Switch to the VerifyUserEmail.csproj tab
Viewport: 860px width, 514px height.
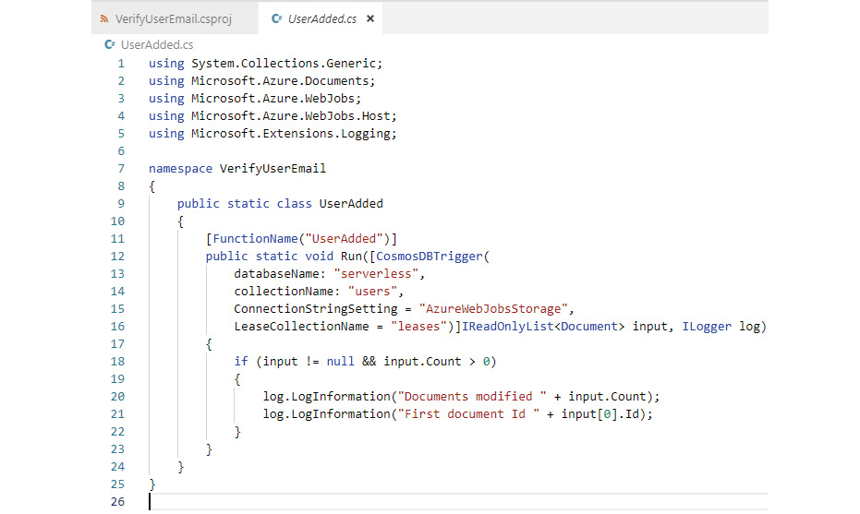[175, 18]
